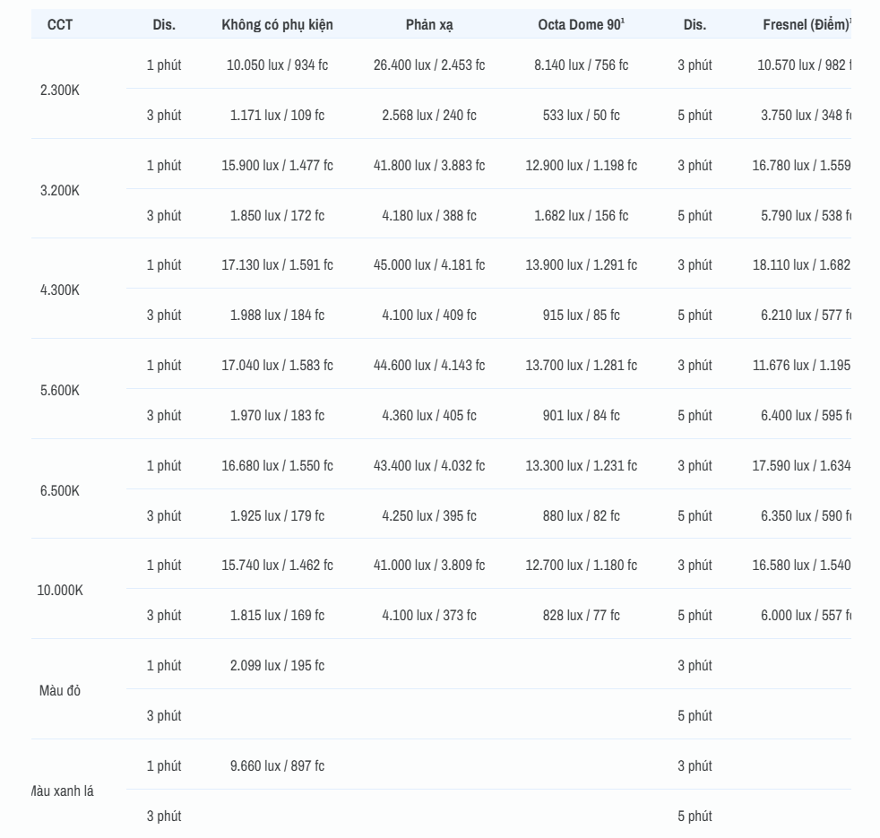The height and width of the screenshot is (838, 880).
Task: Select the Màu đỏ row label
Action: pos(60,690)
